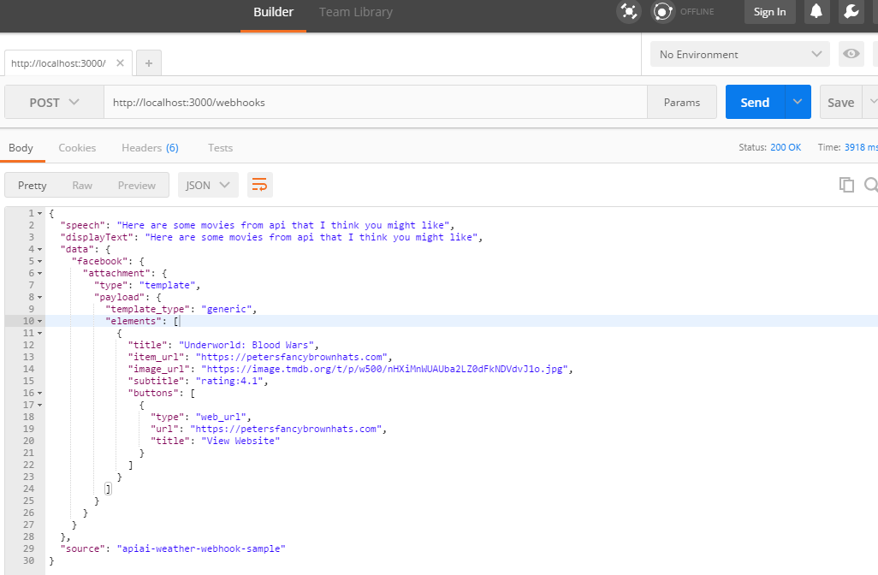Collapse the "buttons" array at line 16
The width and height of the screenshot is (878, 575).
point(39,393)
